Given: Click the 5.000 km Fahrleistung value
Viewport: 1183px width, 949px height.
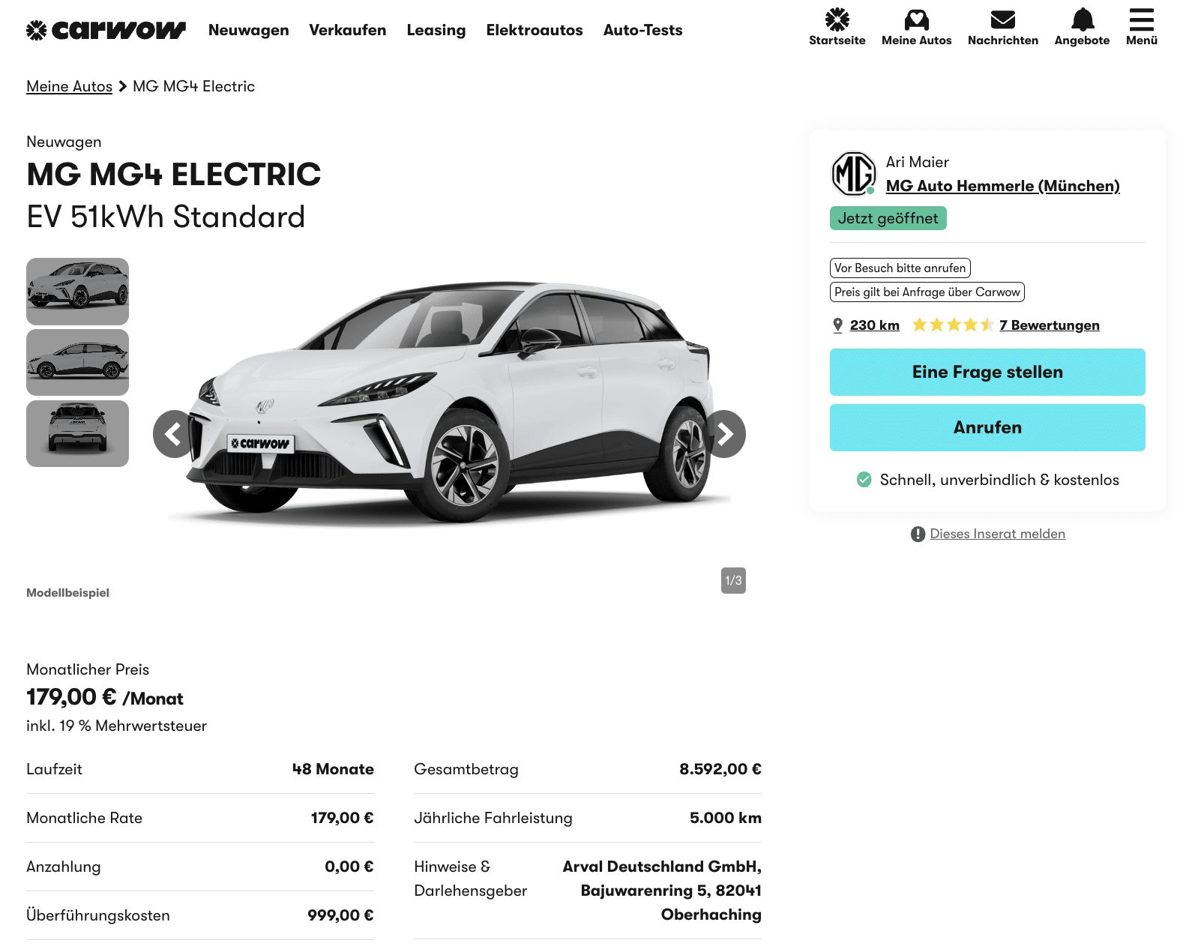Looking at the screenshot, I should pyautogui.click(x=726, y=818).
